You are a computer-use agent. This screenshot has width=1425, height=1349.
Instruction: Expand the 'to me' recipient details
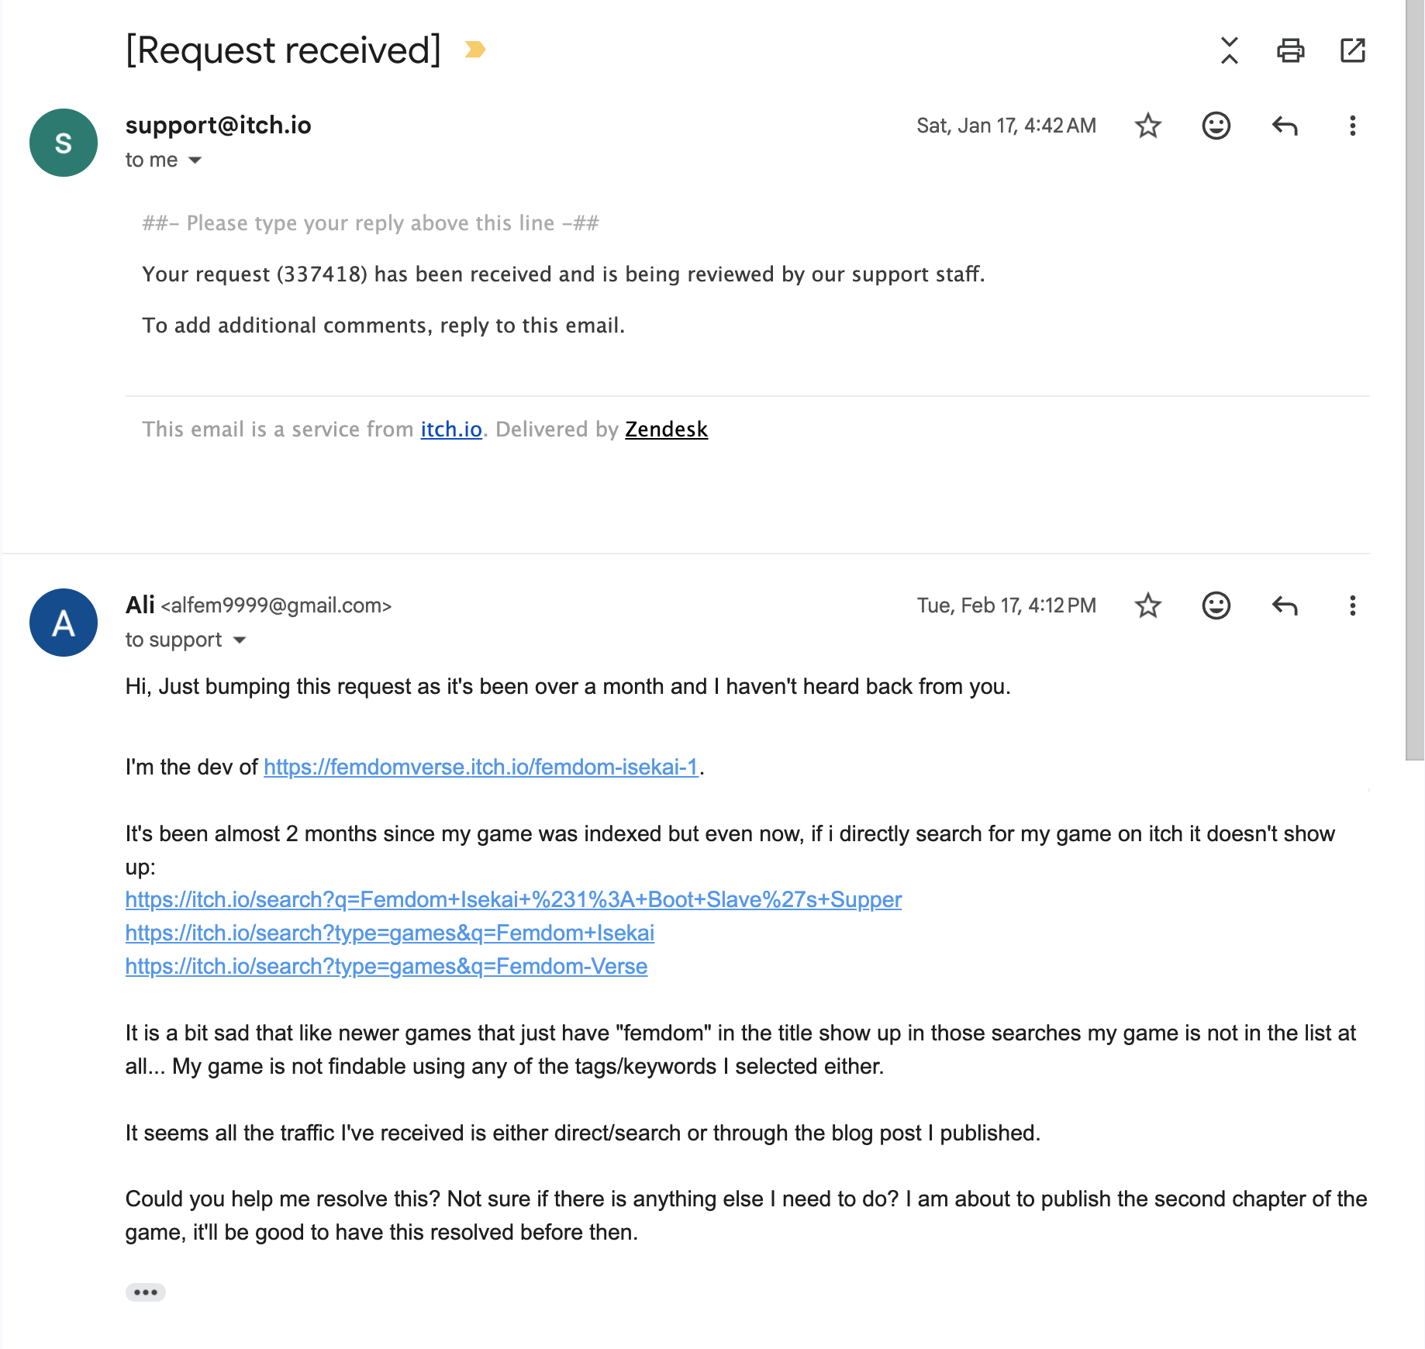pos(195,160)
